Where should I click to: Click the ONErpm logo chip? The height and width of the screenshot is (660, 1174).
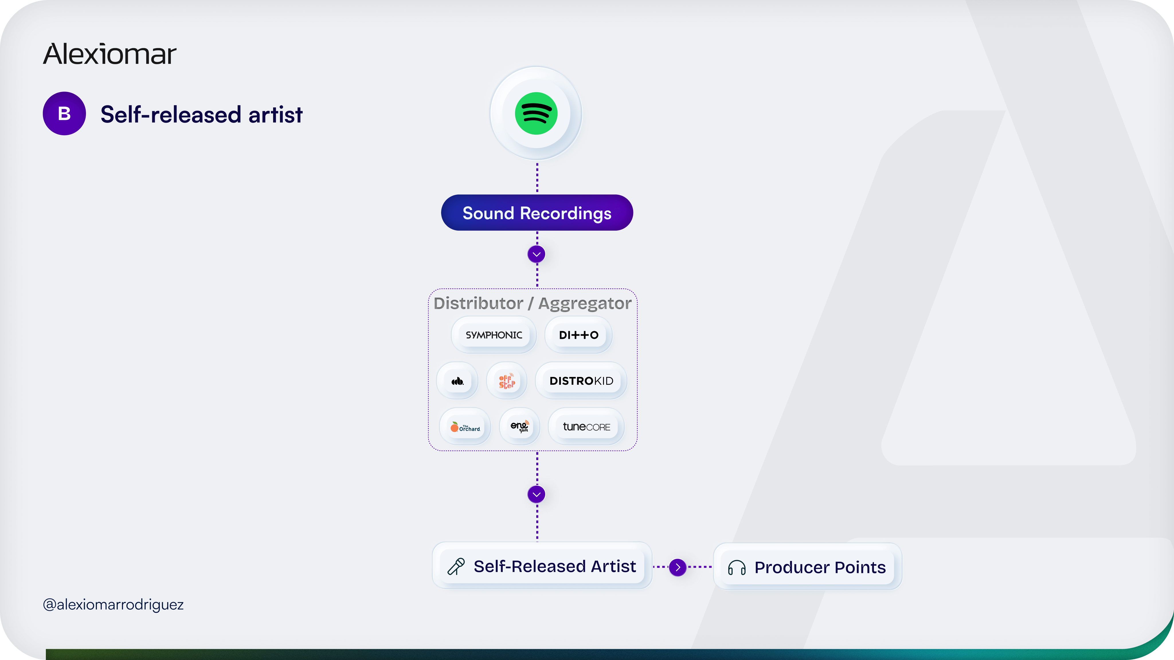520,427
